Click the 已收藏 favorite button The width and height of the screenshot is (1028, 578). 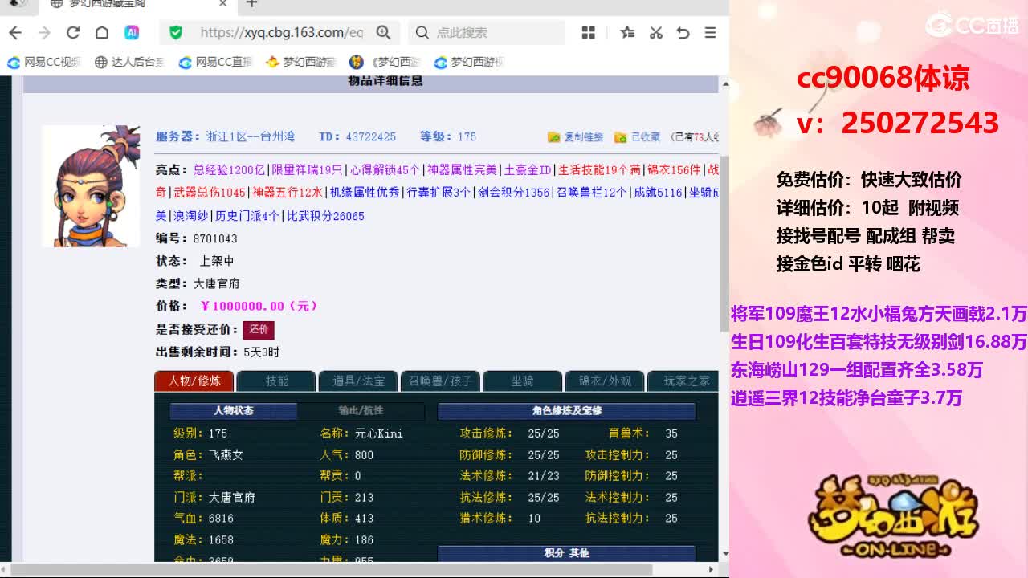click(637, 137)
